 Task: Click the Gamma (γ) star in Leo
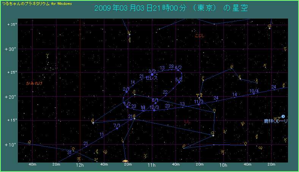pos(199,97)
